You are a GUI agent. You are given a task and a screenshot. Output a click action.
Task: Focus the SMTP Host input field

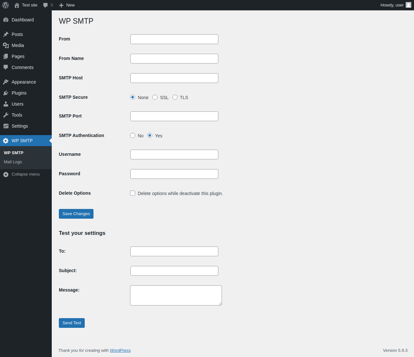(174, 78)
